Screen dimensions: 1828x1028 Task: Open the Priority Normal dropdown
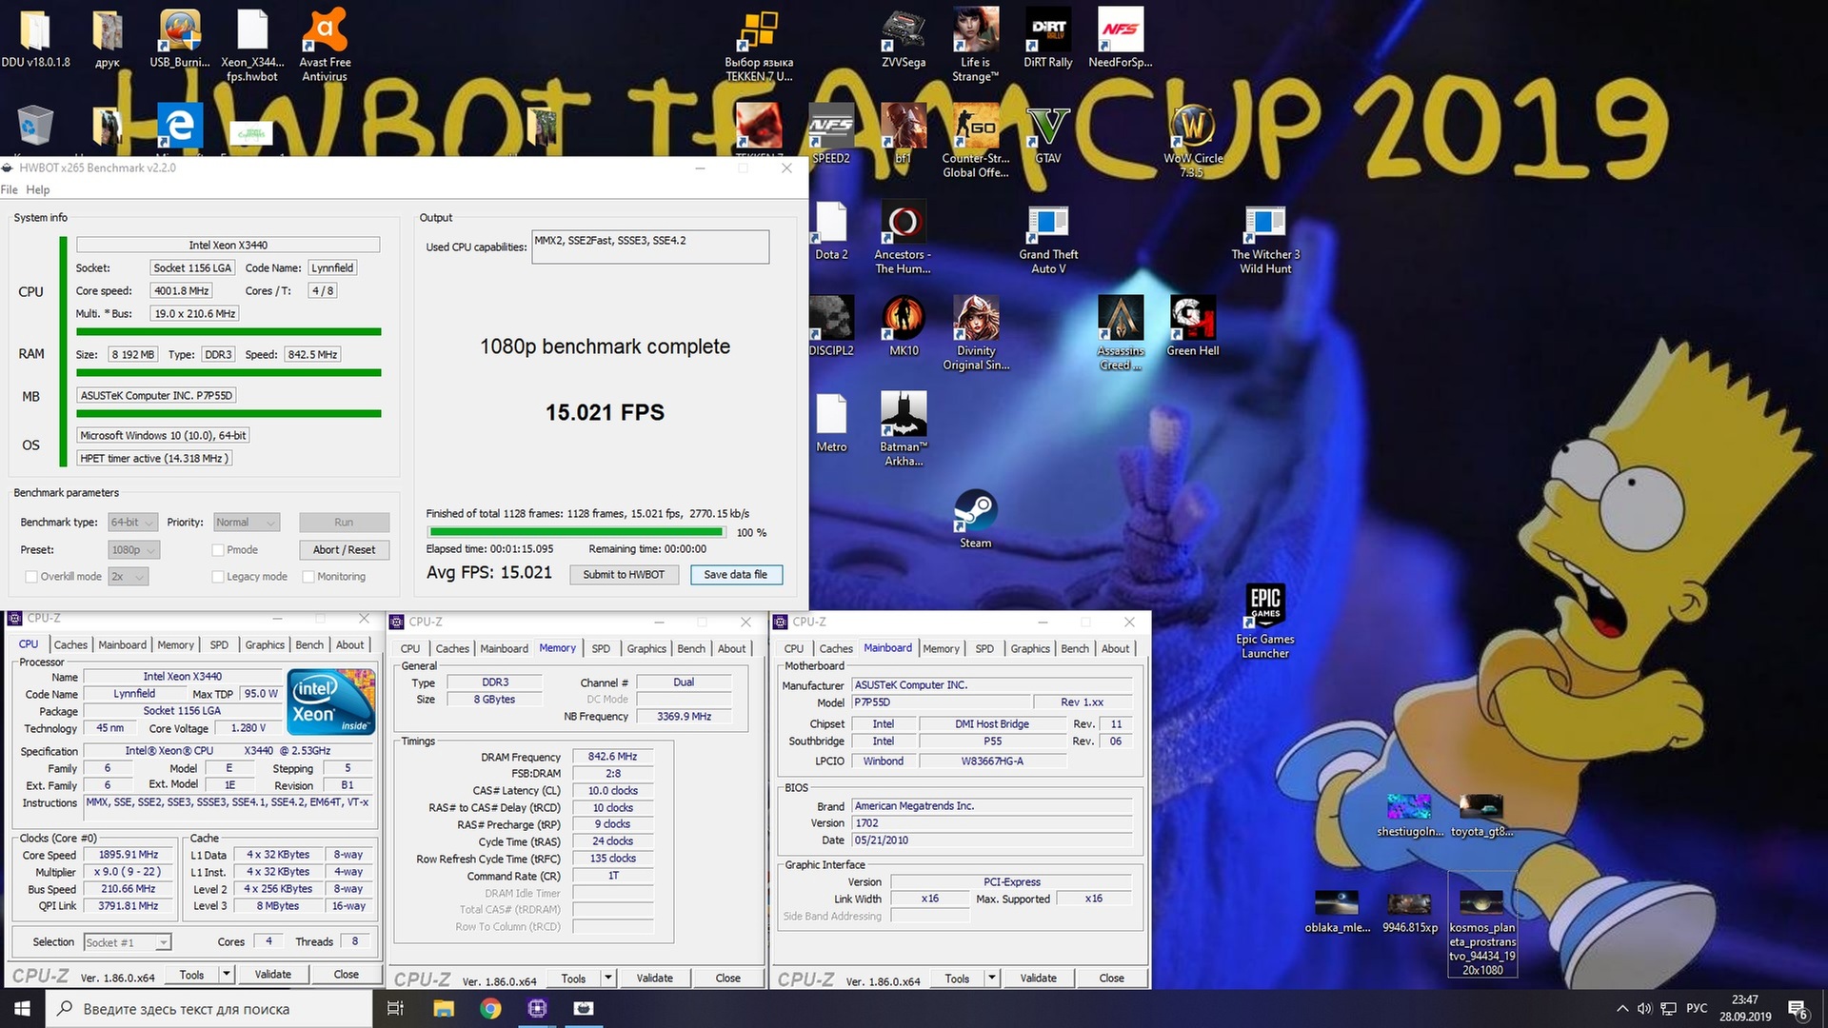coord(246,523)
